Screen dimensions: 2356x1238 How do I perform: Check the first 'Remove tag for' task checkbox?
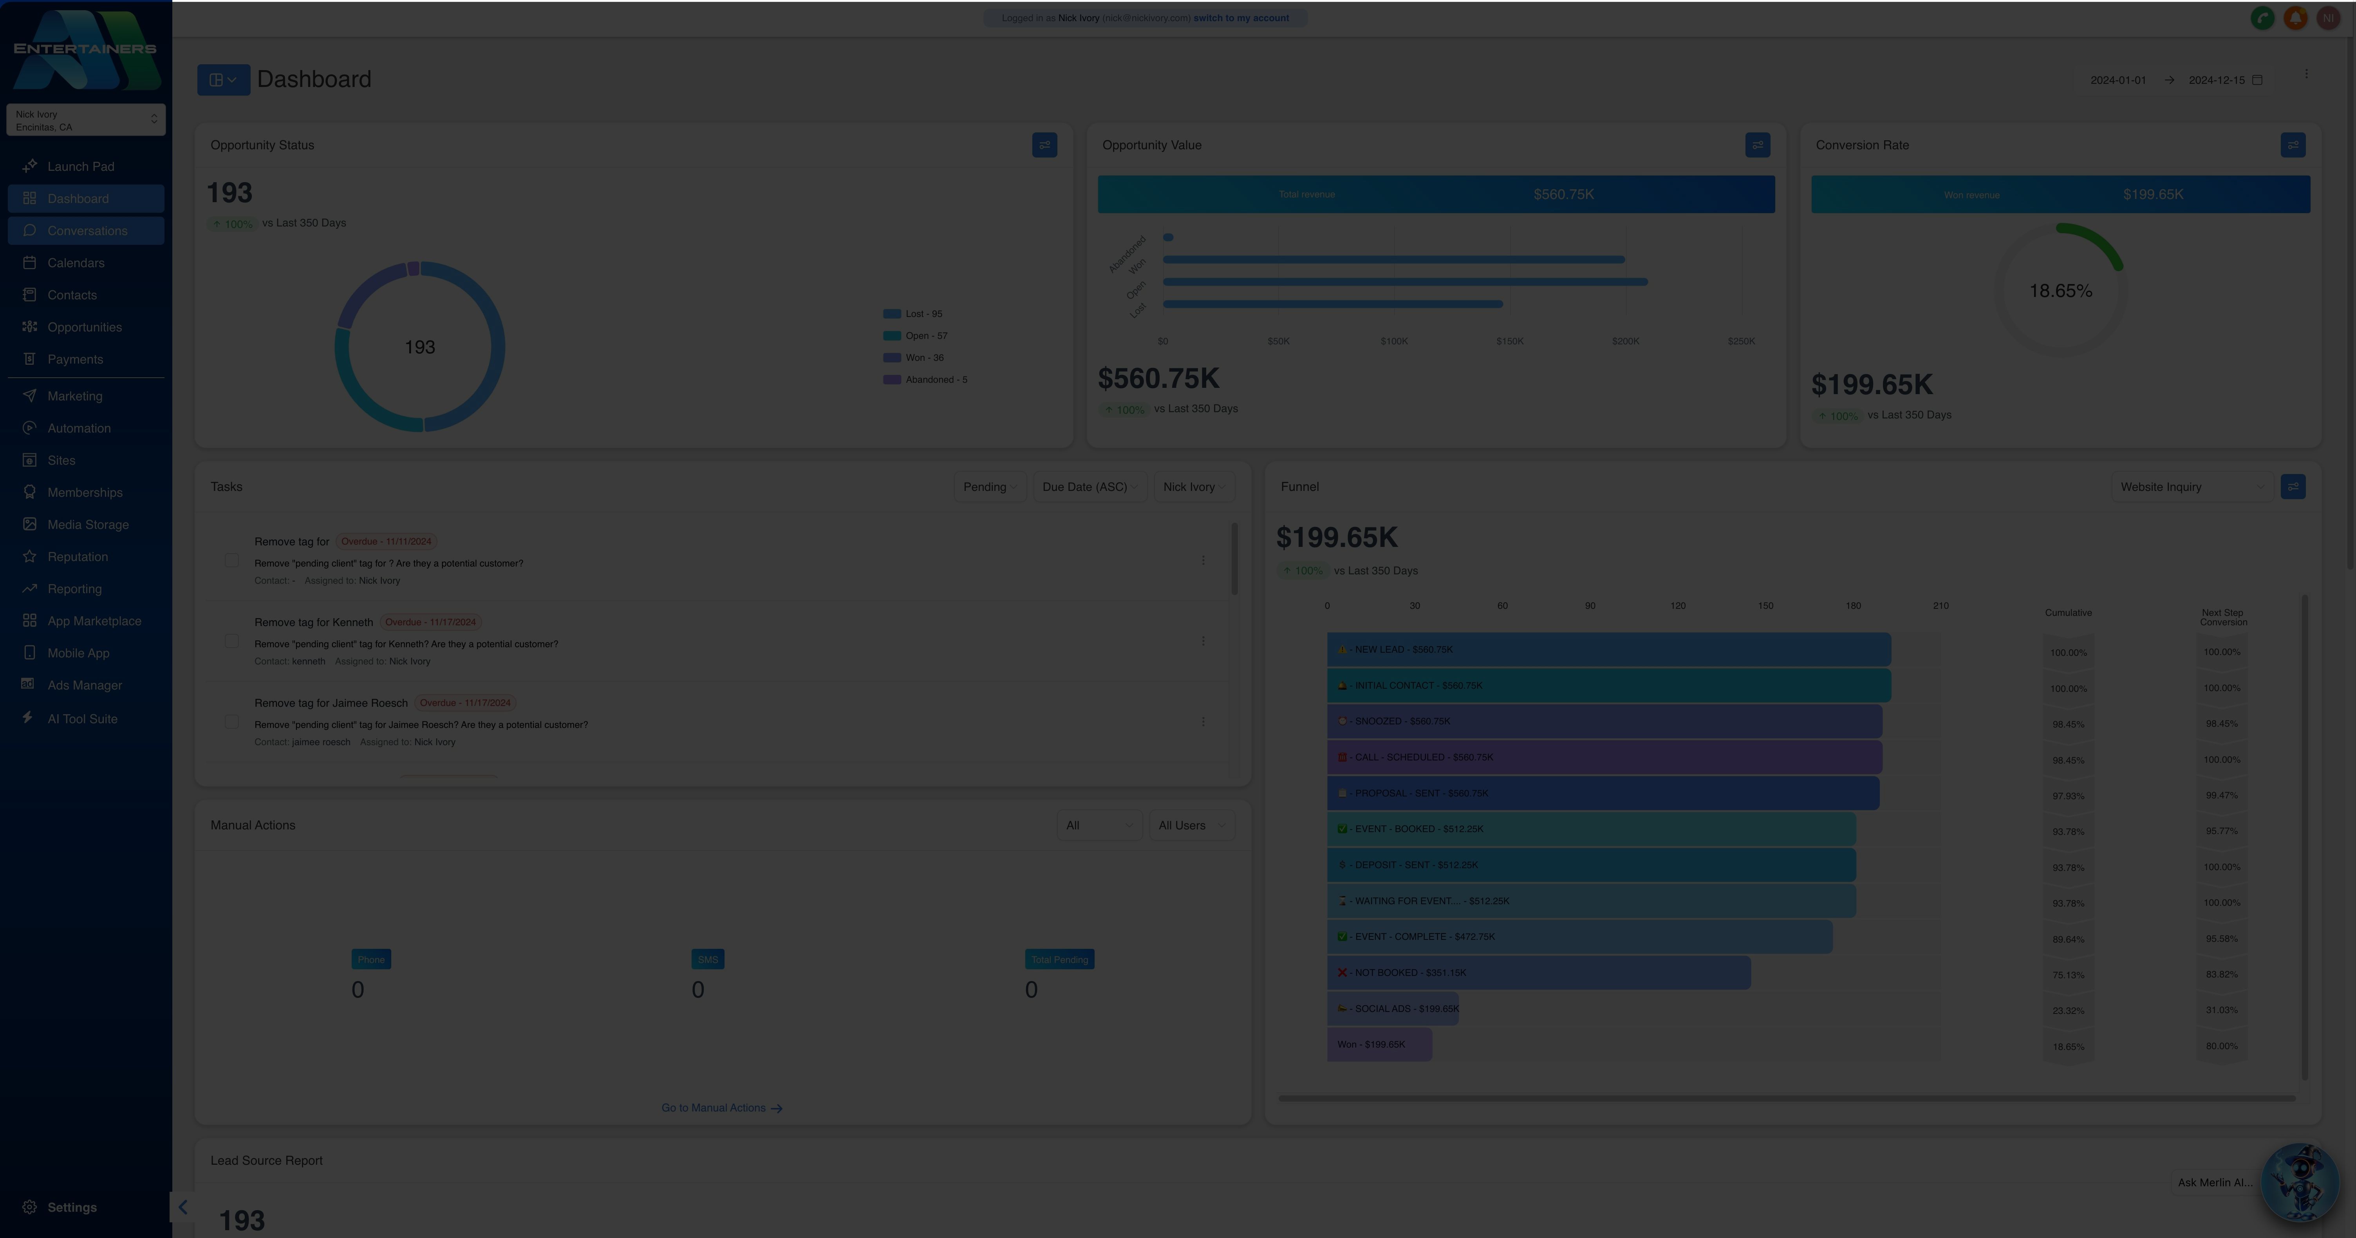point(231,560)
